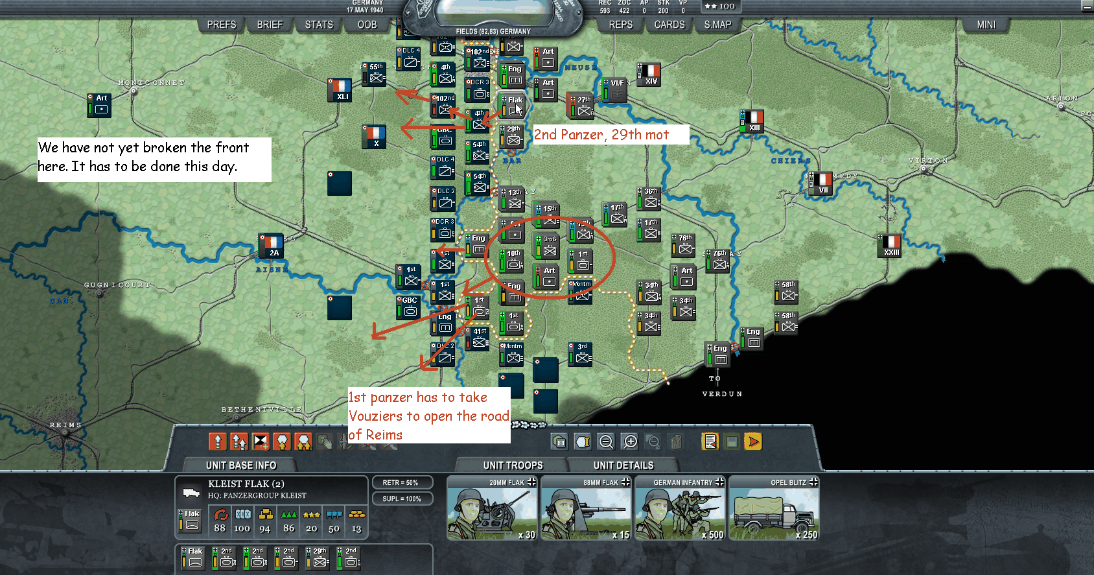
Task: Select the Groß unit counter
Action: click(546, 246)
